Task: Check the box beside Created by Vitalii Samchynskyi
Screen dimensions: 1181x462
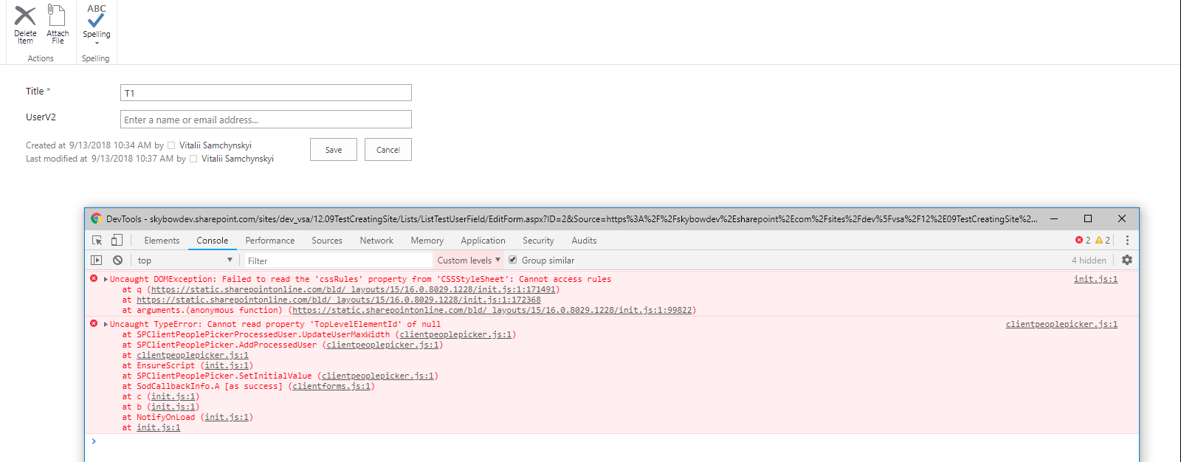Action: click(x=171, y=145)
